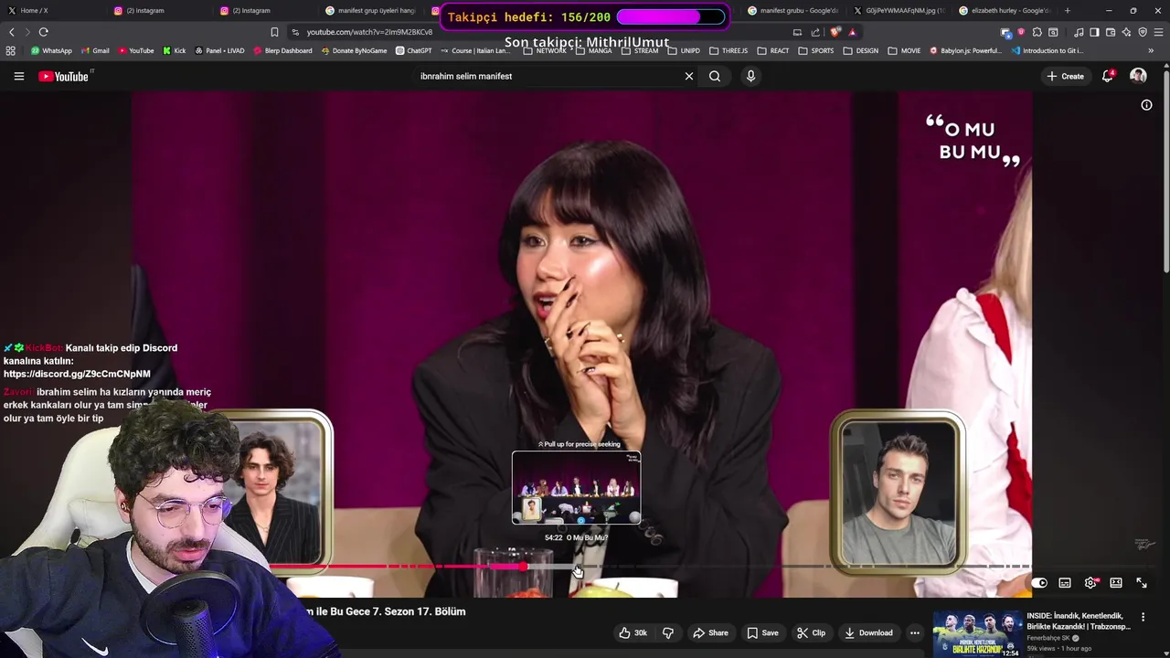The image size is (1170, 658).
Task: Open media control music note icon
Action: point(1079,32)
